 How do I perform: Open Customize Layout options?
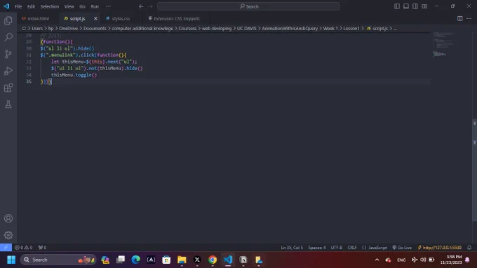pos(424,6)
